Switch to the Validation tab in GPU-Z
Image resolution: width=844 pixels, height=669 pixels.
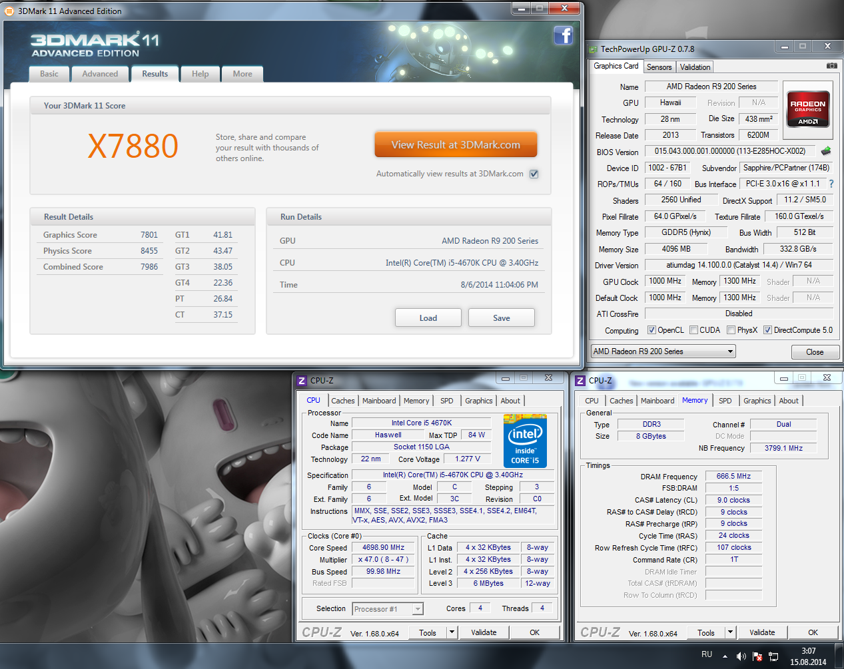(695, 67)
